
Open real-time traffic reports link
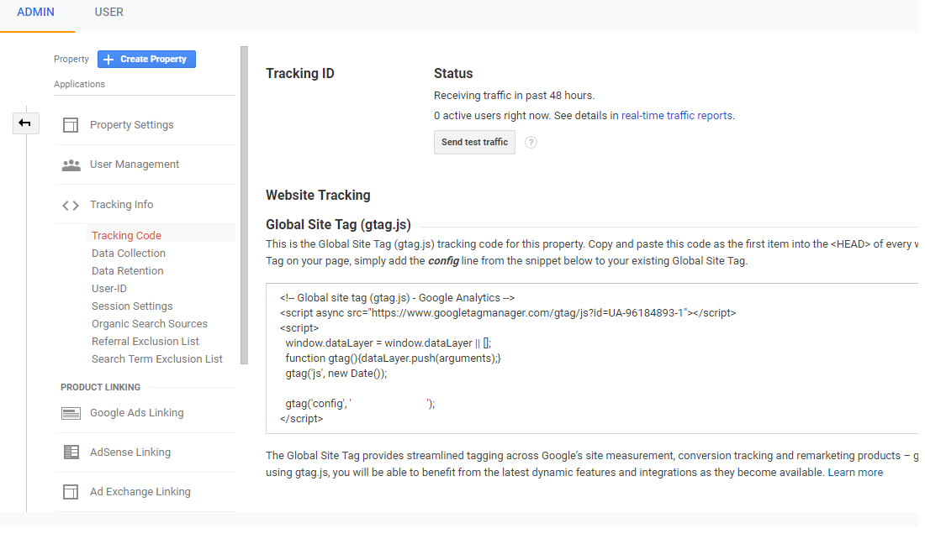pos(677,116)
